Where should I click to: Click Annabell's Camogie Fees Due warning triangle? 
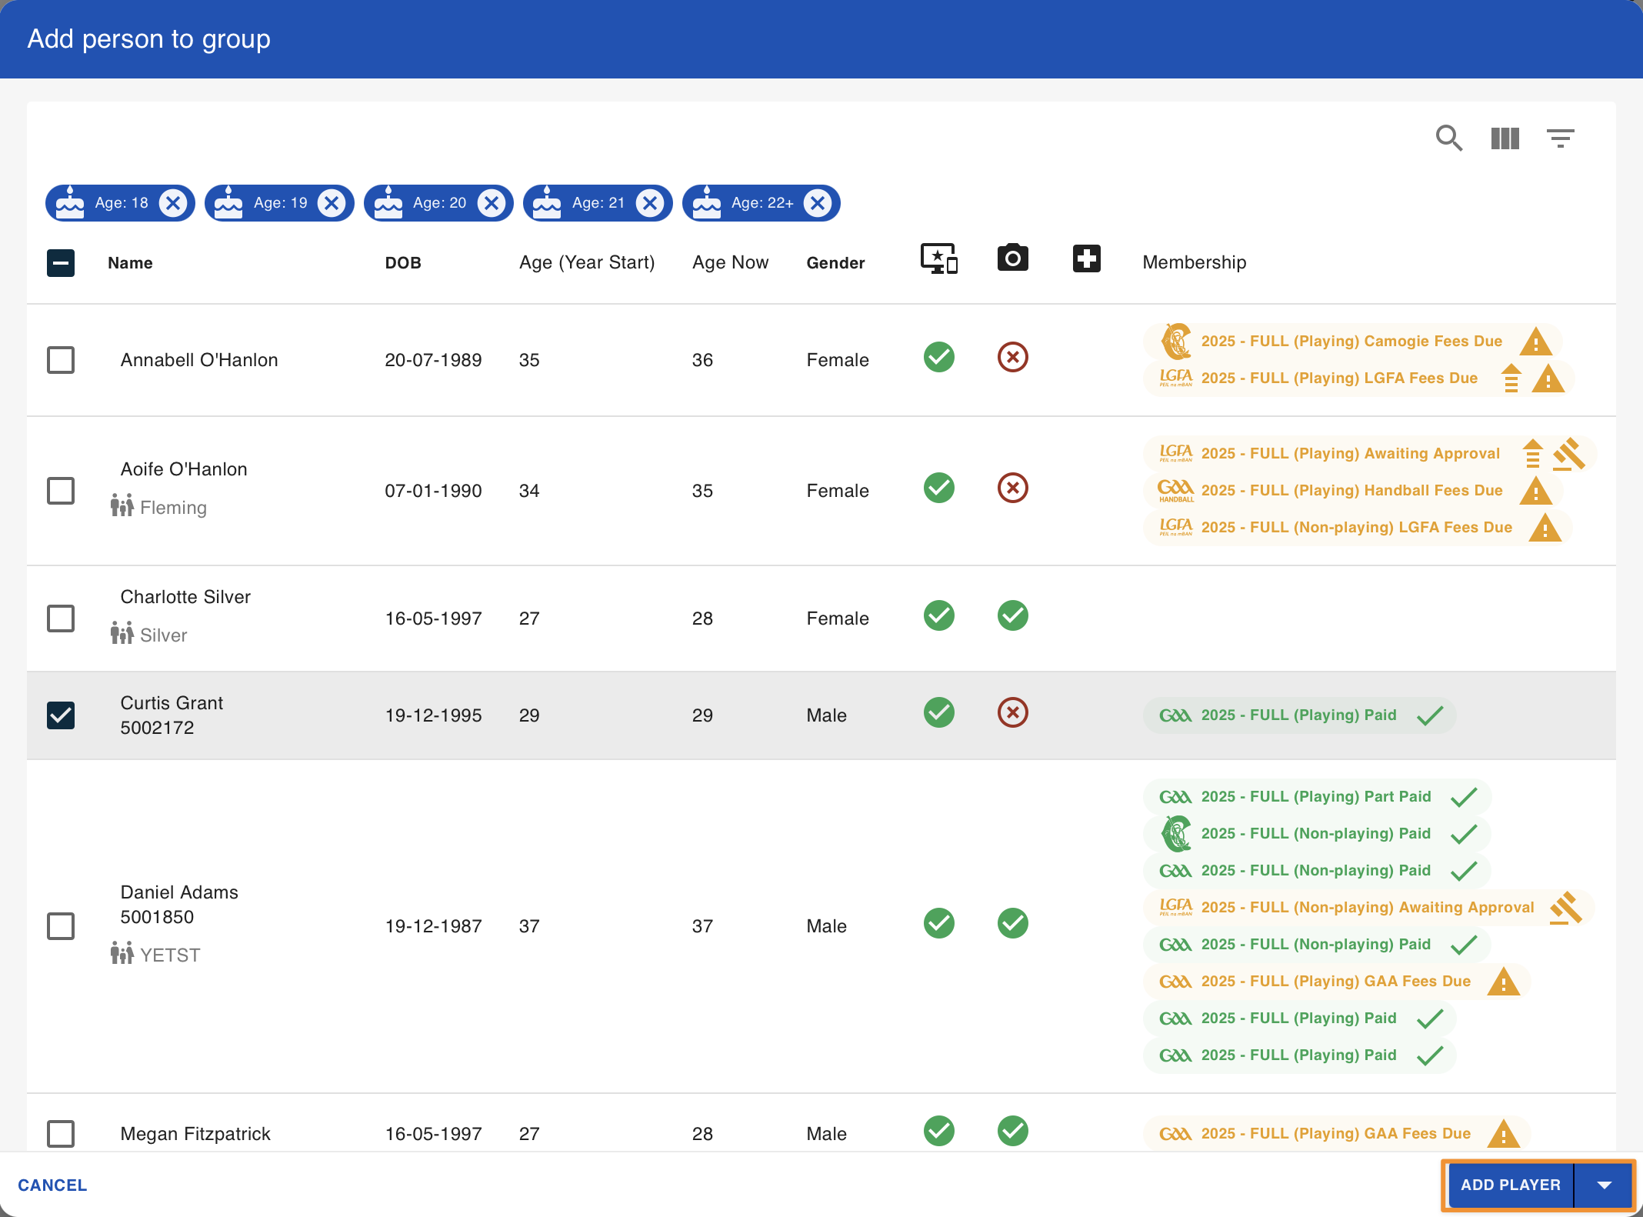coord(1535,342)
